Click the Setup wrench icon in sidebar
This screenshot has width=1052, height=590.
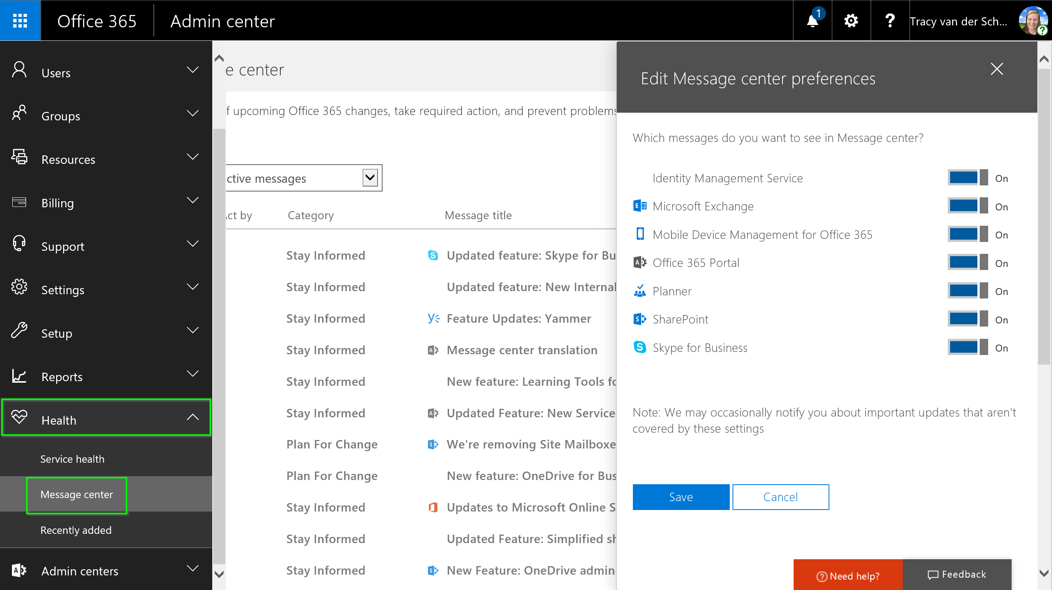point(19,330)
